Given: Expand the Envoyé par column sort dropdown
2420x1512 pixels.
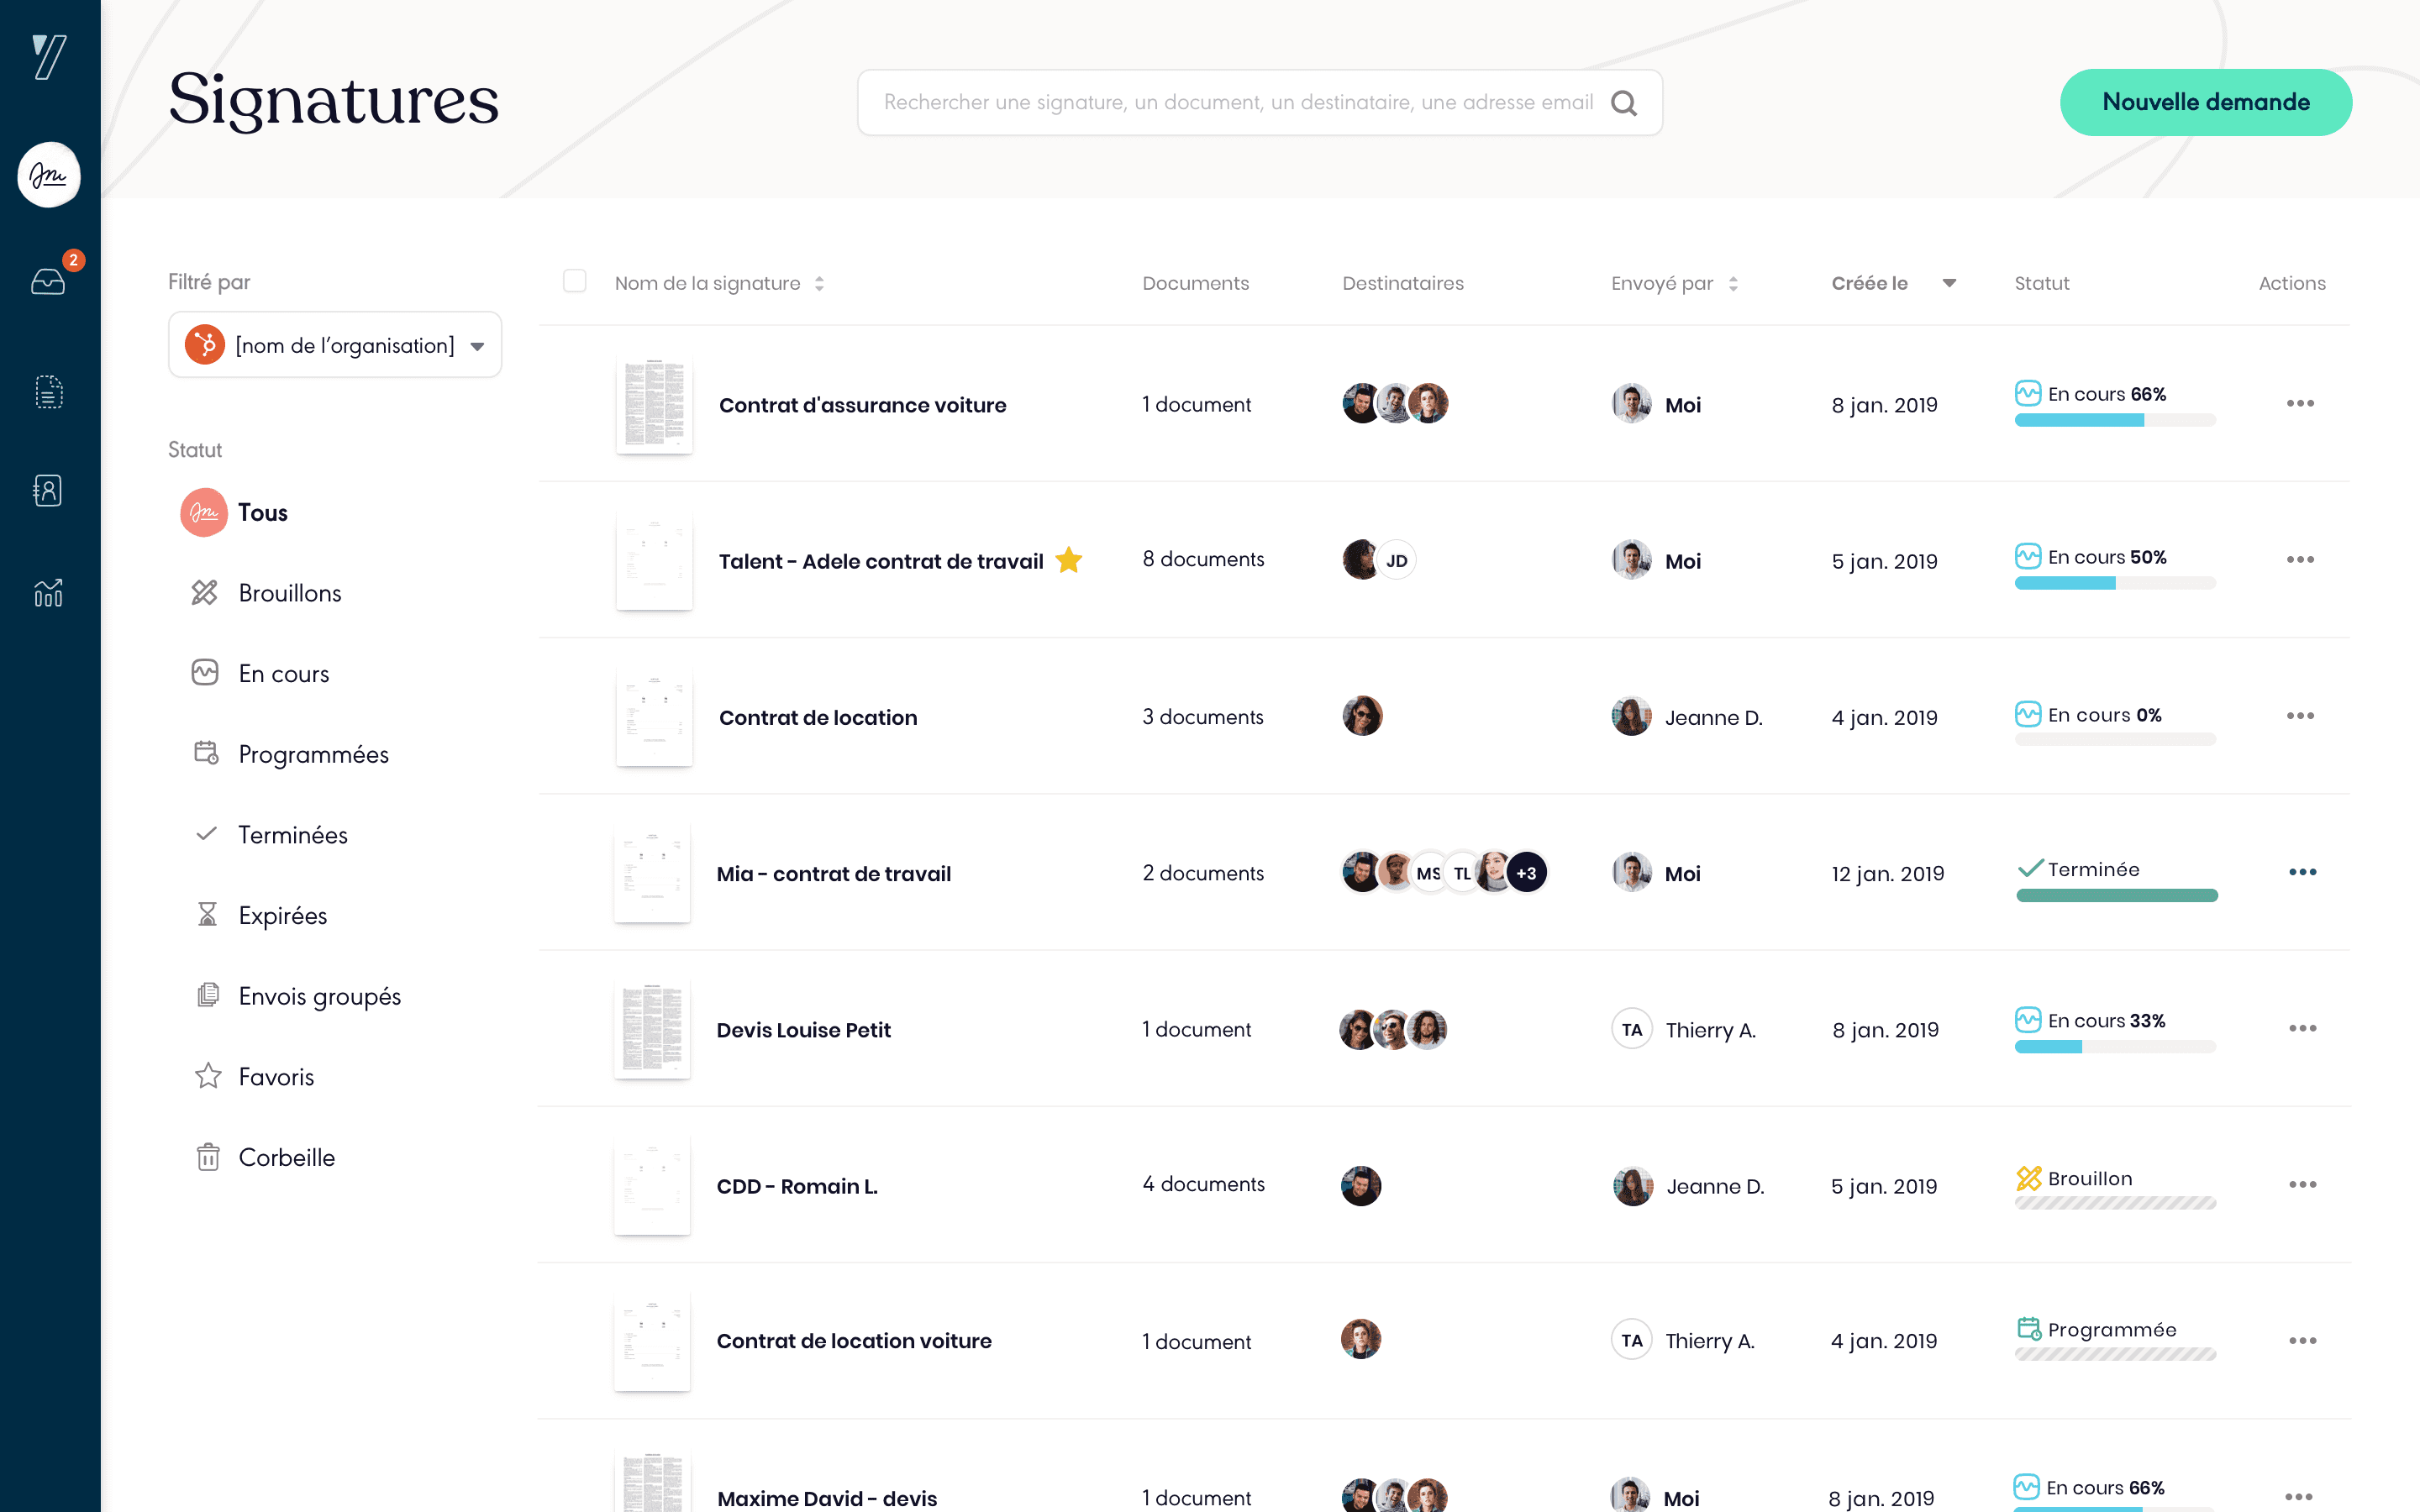Looking at the screenshot, I should (x=1732, y=282).
